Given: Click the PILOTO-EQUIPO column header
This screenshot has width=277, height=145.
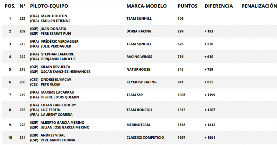Looking at the screenshot, I should coord(49,6).
